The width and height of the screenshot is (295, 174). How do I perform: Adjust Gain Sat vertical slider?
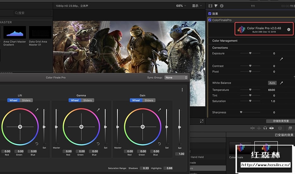167,127
